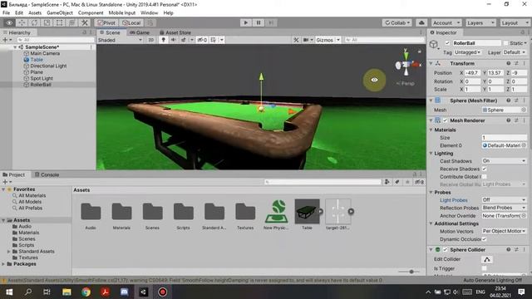Toggle Pivot handle position button
Viewport: 532px width, 299px height.
tap(106, 22)
